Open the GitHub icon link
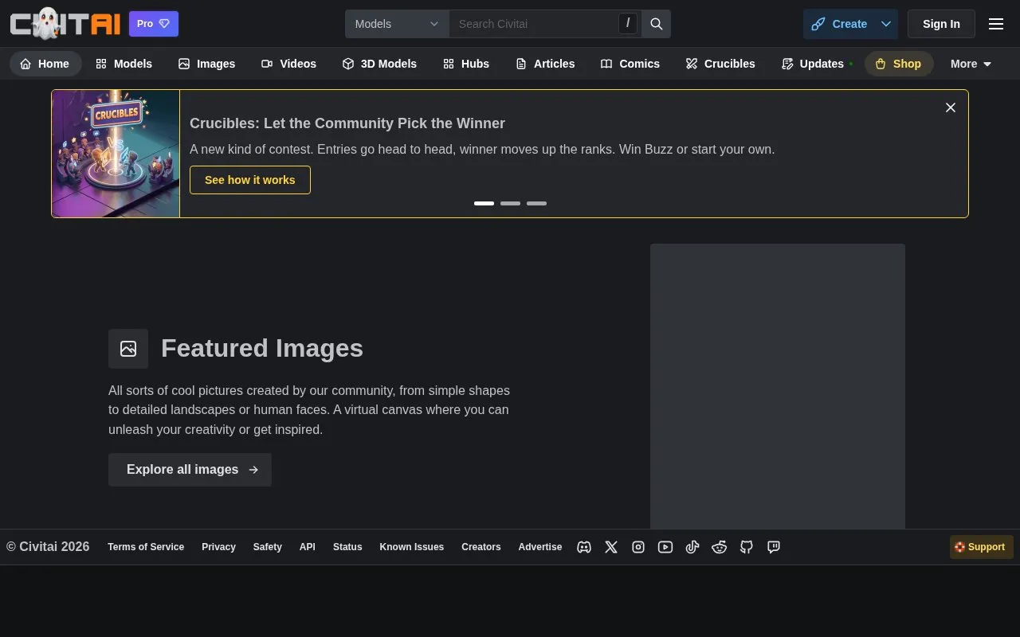Viewport: 1020px width, 637px height. [x=747, y=547]
